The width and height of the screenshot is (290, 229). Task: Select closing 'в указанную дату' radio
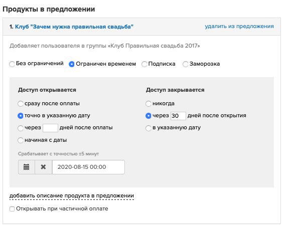(x=149, y=128)
